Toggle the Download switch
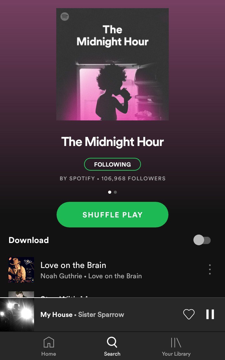 pos(202,240)
